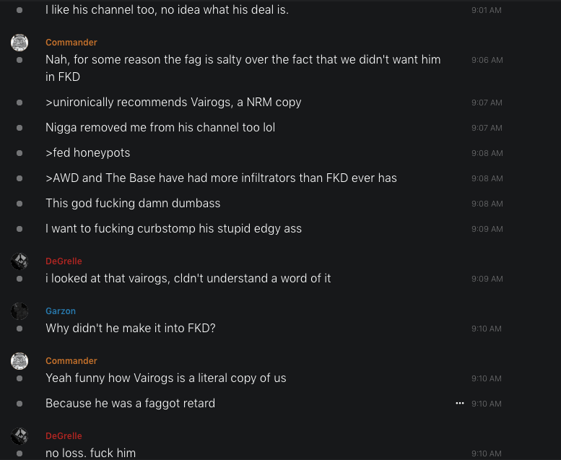Viewport: 561px width, 460px height.
Task: Click the ">unironically recommends Vairogs" message
Action: click(173, 103)
